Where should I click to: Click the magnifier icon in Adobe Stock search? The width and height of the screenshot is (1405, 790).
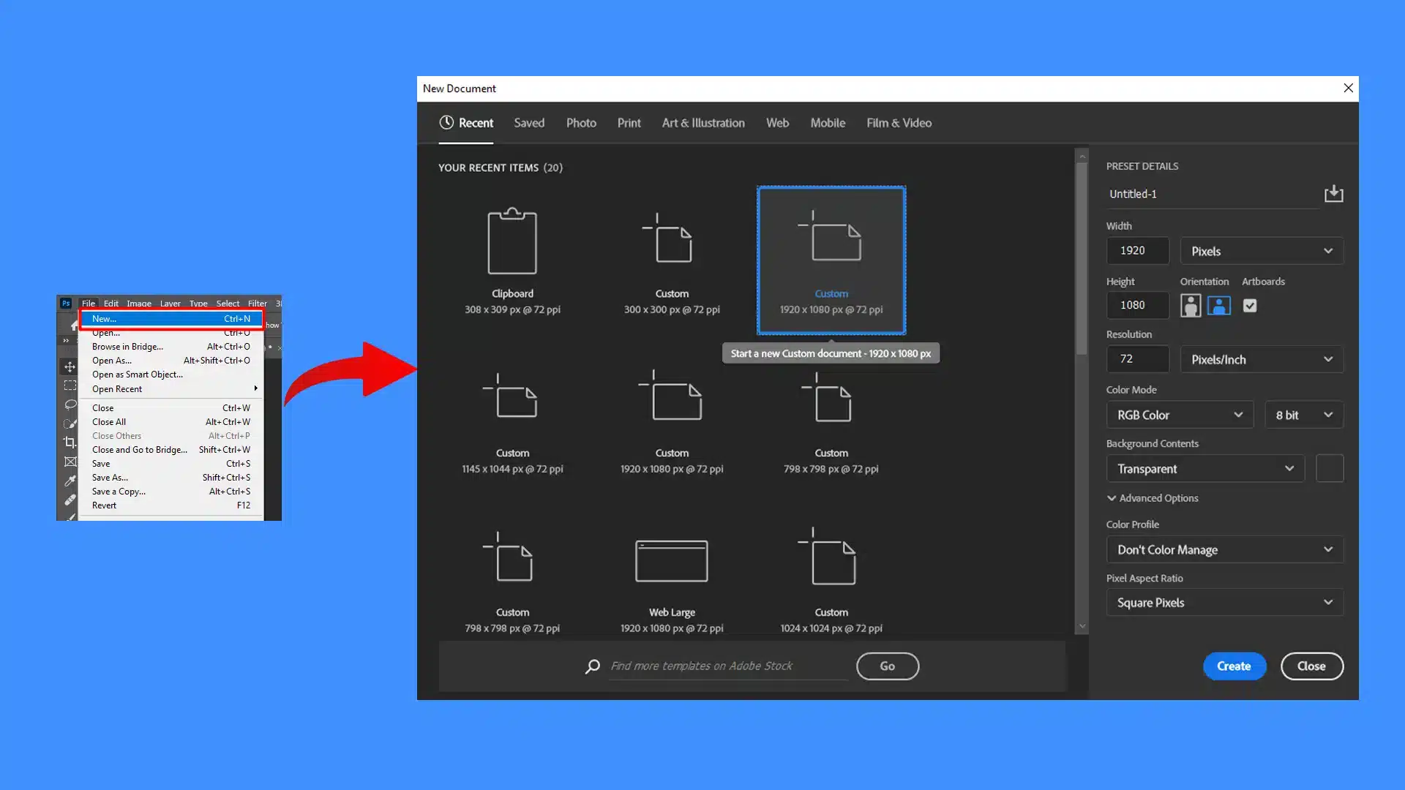pyautogui.click(x=593, y=666)
